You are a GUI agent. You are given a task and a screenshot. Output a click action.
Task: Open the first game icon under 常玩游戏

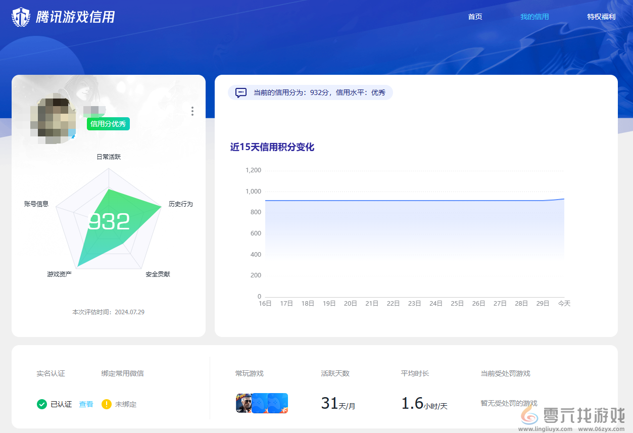pos(244,403)
